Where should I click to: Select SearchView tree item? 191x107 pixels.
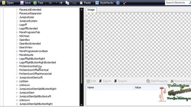26,47
